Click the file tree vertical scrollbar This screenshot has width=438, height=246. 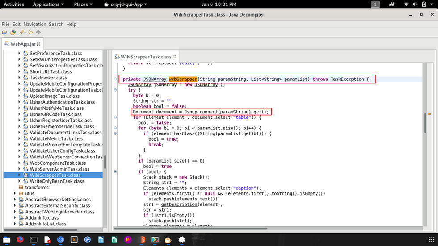pyautogui.click(x=105, y=162)
